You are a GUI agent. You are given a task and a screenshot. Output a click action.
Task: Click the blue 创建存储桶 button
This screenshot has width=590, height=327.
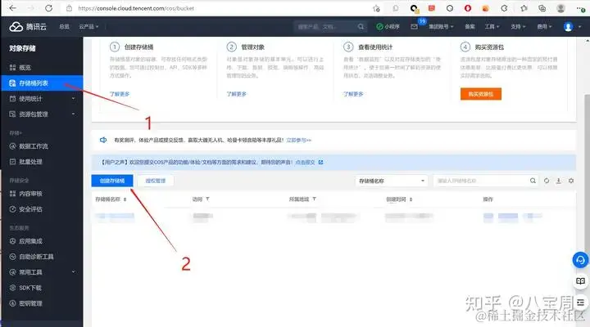click(x=112, y=181)
